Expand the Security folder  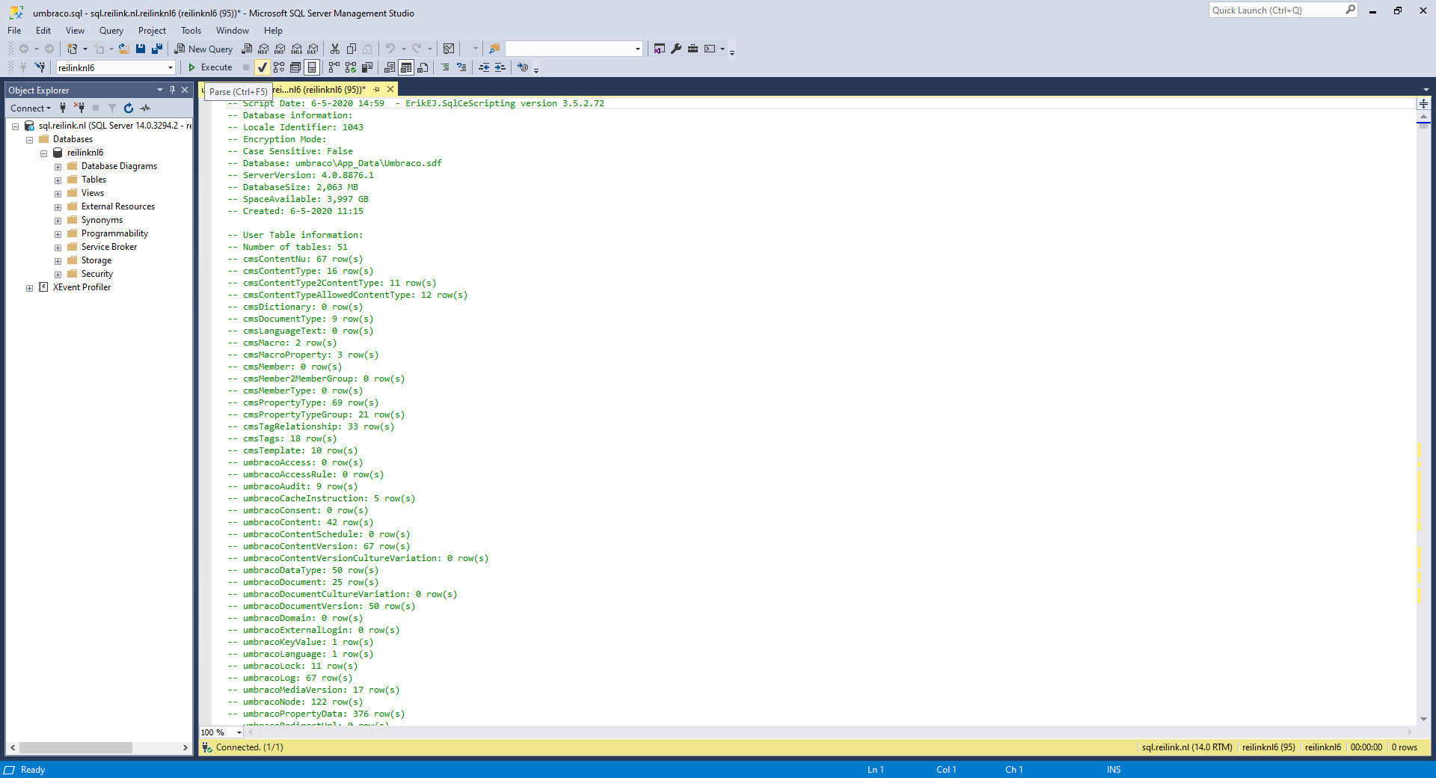(x=58, y=275)
